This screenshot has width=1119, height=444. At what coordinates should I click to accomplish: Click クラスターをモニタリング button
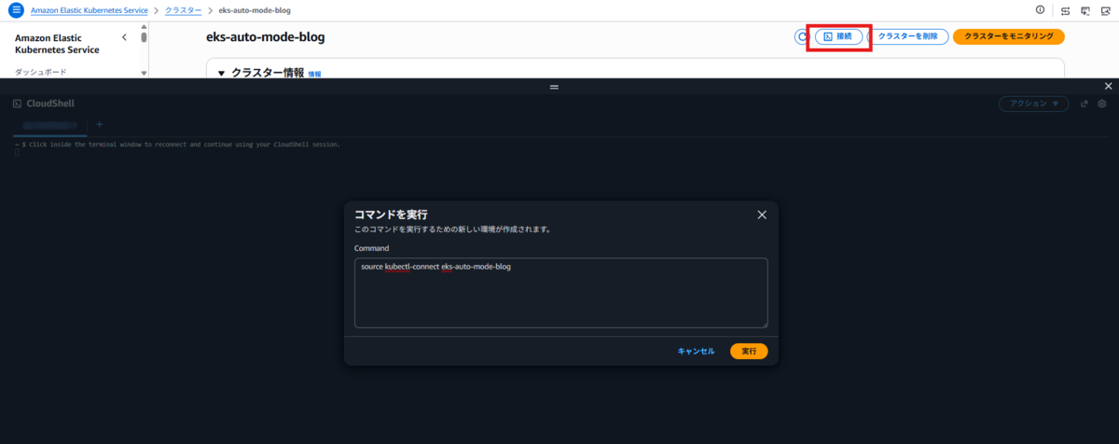tap(1009, 36)
